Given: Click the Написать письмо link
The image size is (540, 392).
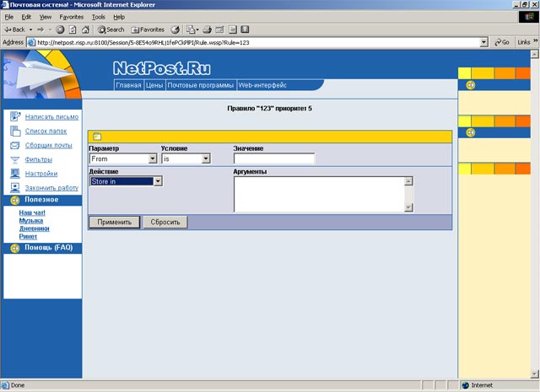Looking at the screenshot, I should (x=51, y=117).
